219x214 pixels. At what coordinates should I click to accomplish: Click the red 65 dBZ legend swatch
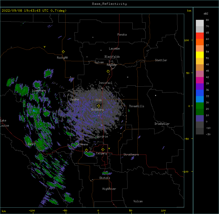coord(200,36)
